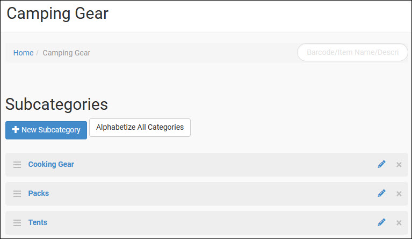This screenshot has width=412, height=239.
Task: Click the Packs drag handle icon
Action: (x=17, y=194)
